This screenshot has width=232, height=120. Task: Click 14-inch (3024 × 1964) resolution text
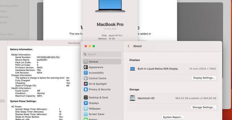pos(202,69)
